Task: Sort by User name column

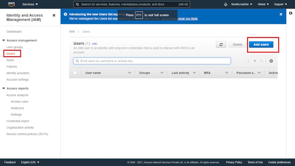Action: click(93, 73)
